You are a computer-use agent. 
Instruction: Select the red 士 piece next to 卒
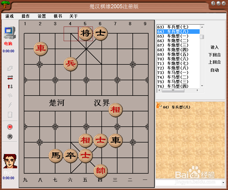pyautogui.click(x=86, y=156)
